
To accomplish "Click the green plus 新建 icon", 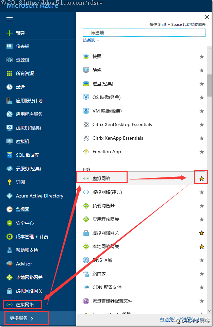I will [10, 33].
